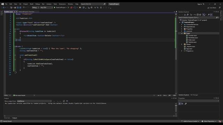
Task: Open the Git menu
Action: pos(20,4)
